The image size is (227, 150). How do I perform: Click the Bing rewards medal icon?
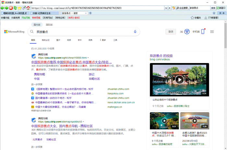pos(187,32)
